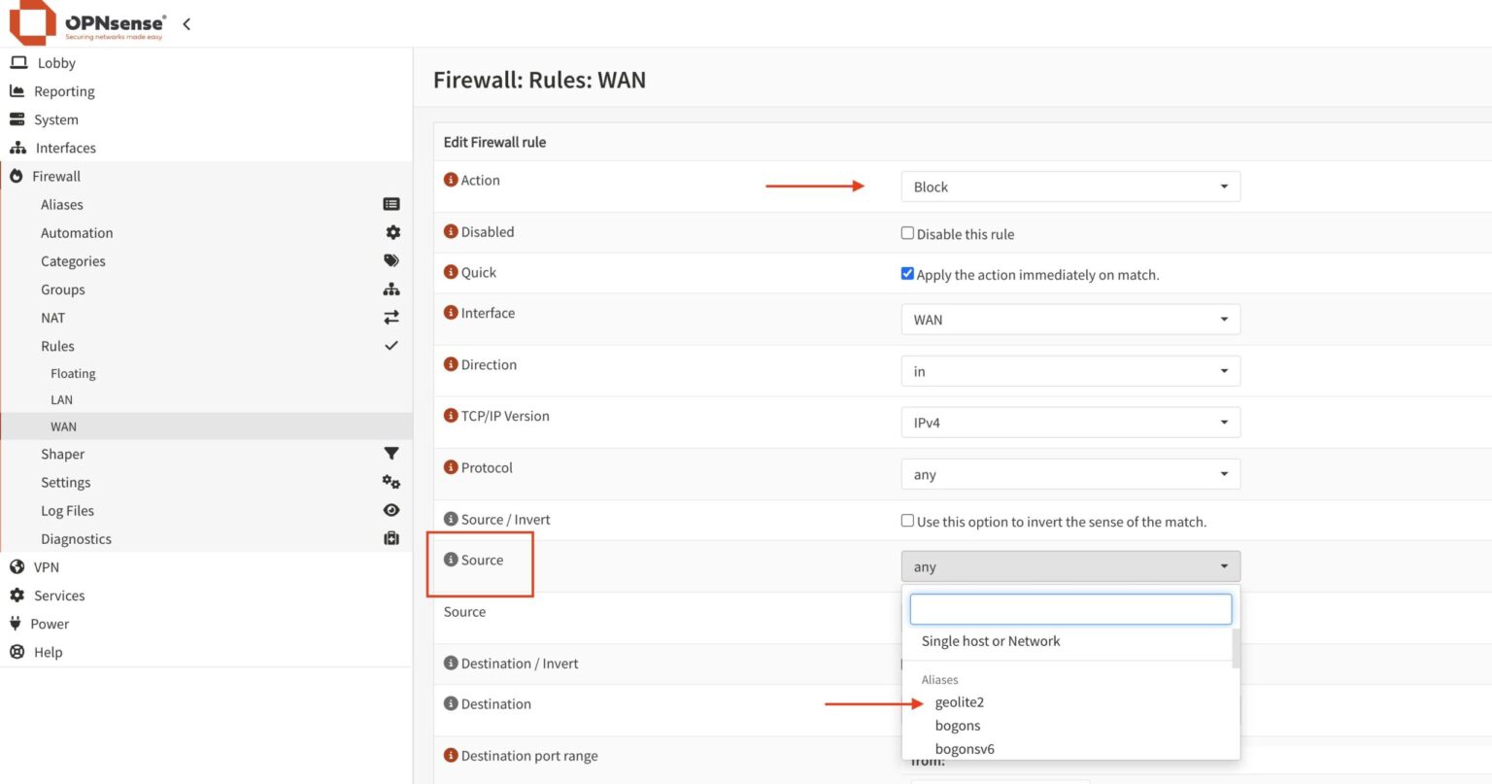
Task: Open the Action dropdown showing Block
Action: pos(1069,186)
